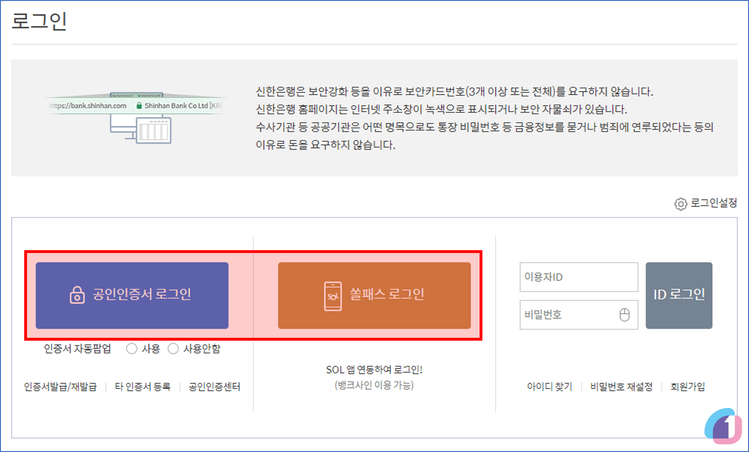Open 회원가입 link
749x452 pixels.
pyautogui.click(x=687, y=387)
